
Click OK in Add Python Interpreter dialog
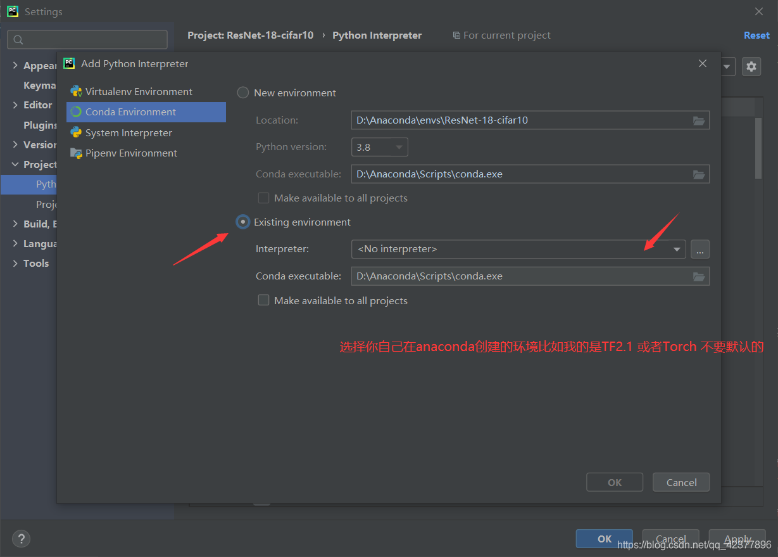tap(615, 482)
